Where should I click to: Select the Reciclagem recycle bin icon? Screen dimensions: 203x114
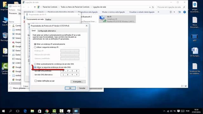4,37
